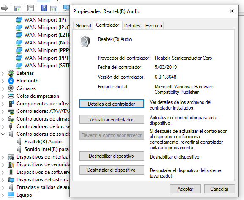Click the Colas de impresión printer icon
Screen dimensions: 244x200
[11, 96]
